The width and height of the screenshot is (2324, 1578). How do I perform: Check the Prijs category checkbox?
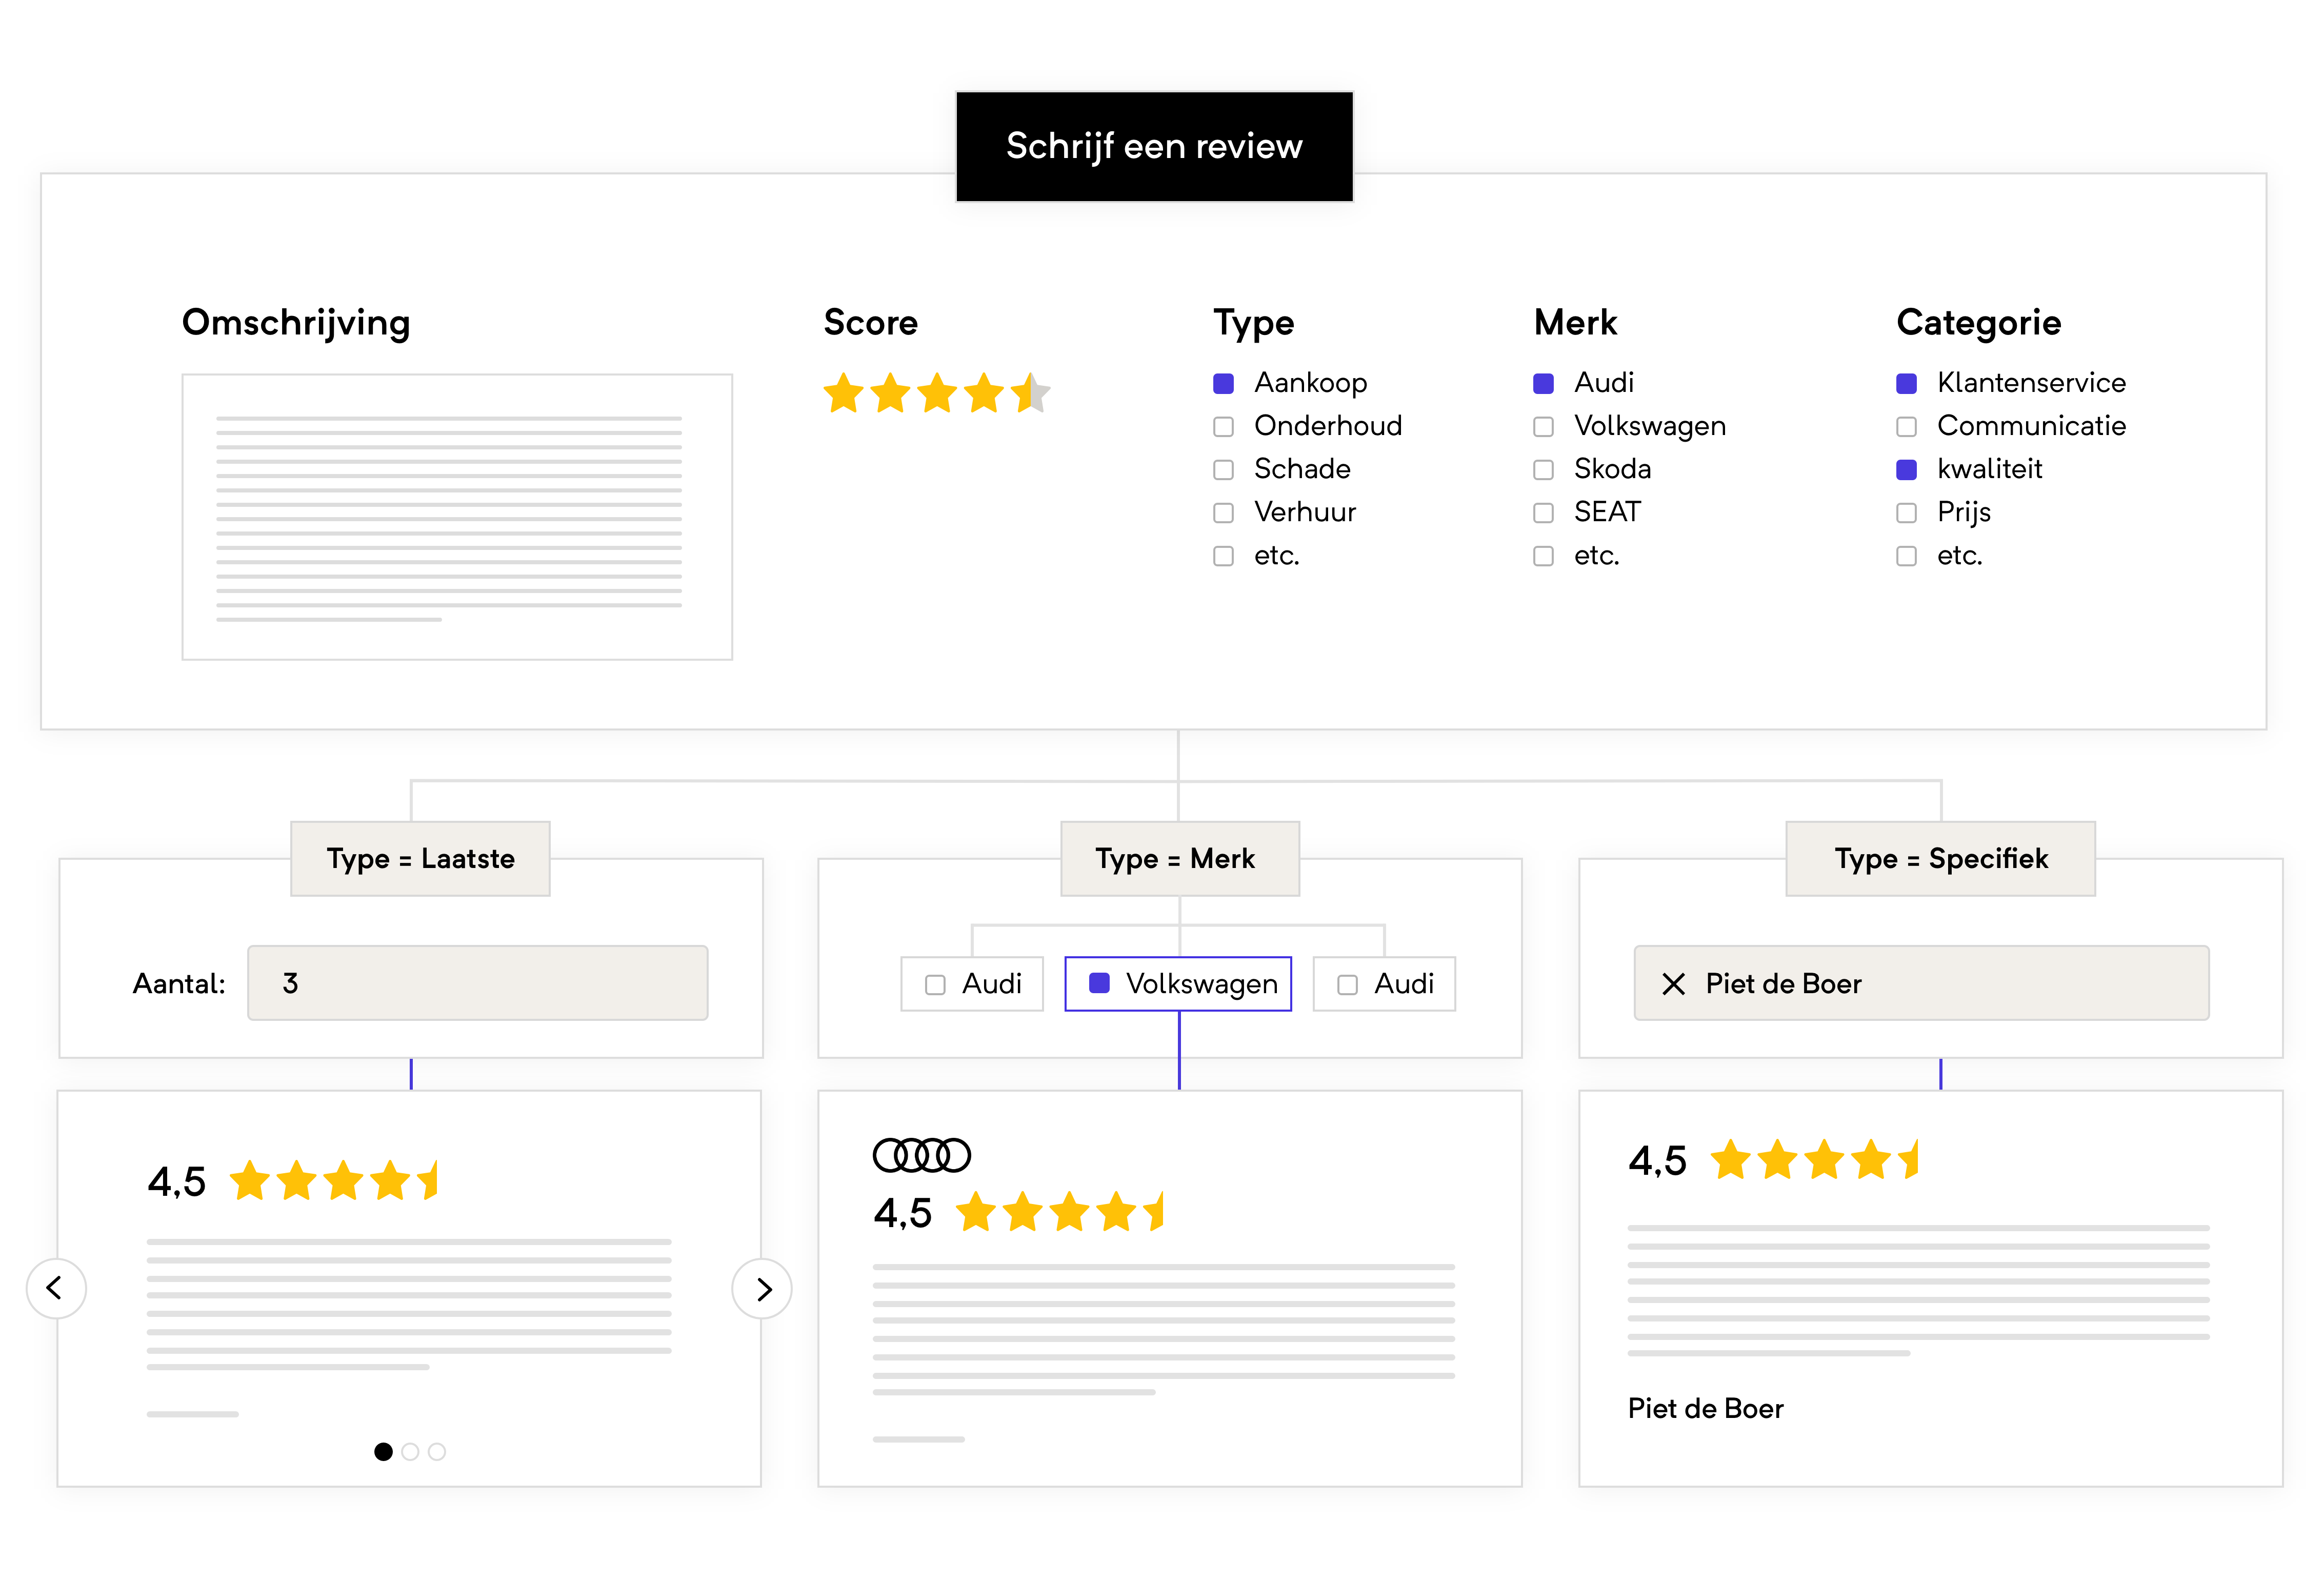[1906, 512]
